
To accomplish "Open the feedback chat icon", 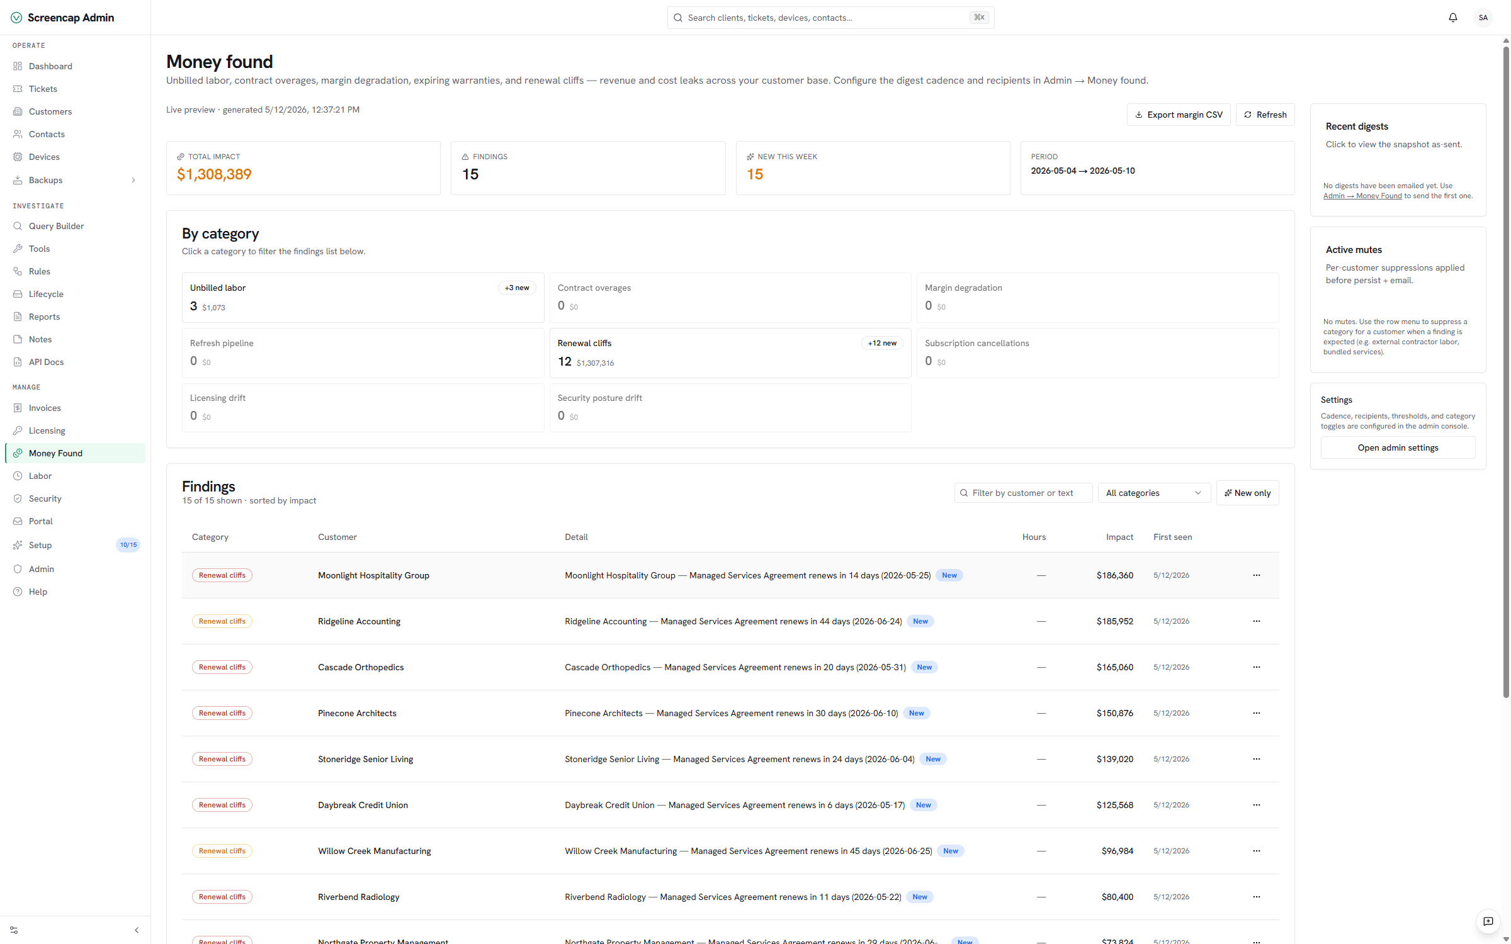I will click(1488, 921).
